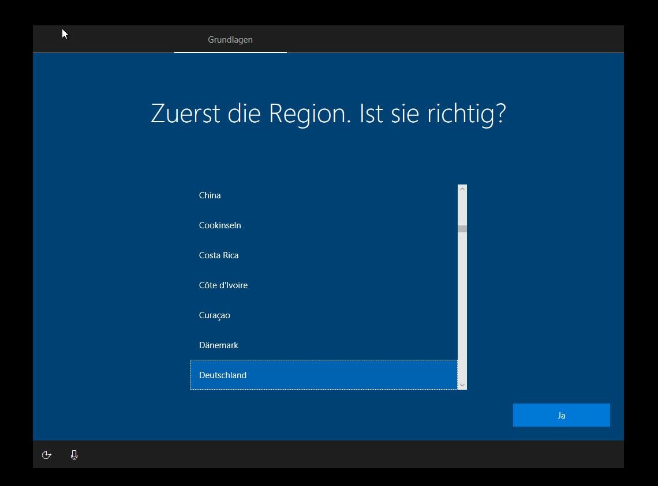Image resolution: width=658 pixels, height=486 pixels.
Task: Switch to the Grundlagen tab
Action: 230,40
